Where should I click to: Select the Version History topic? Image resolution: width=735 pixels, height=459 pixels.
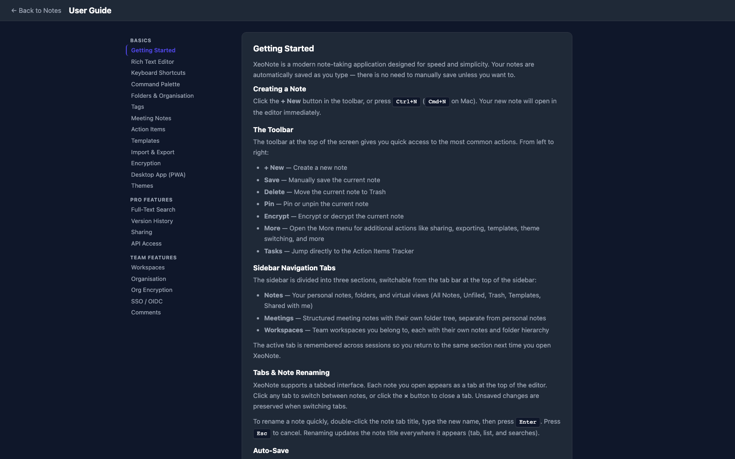[x=152, y=221]
